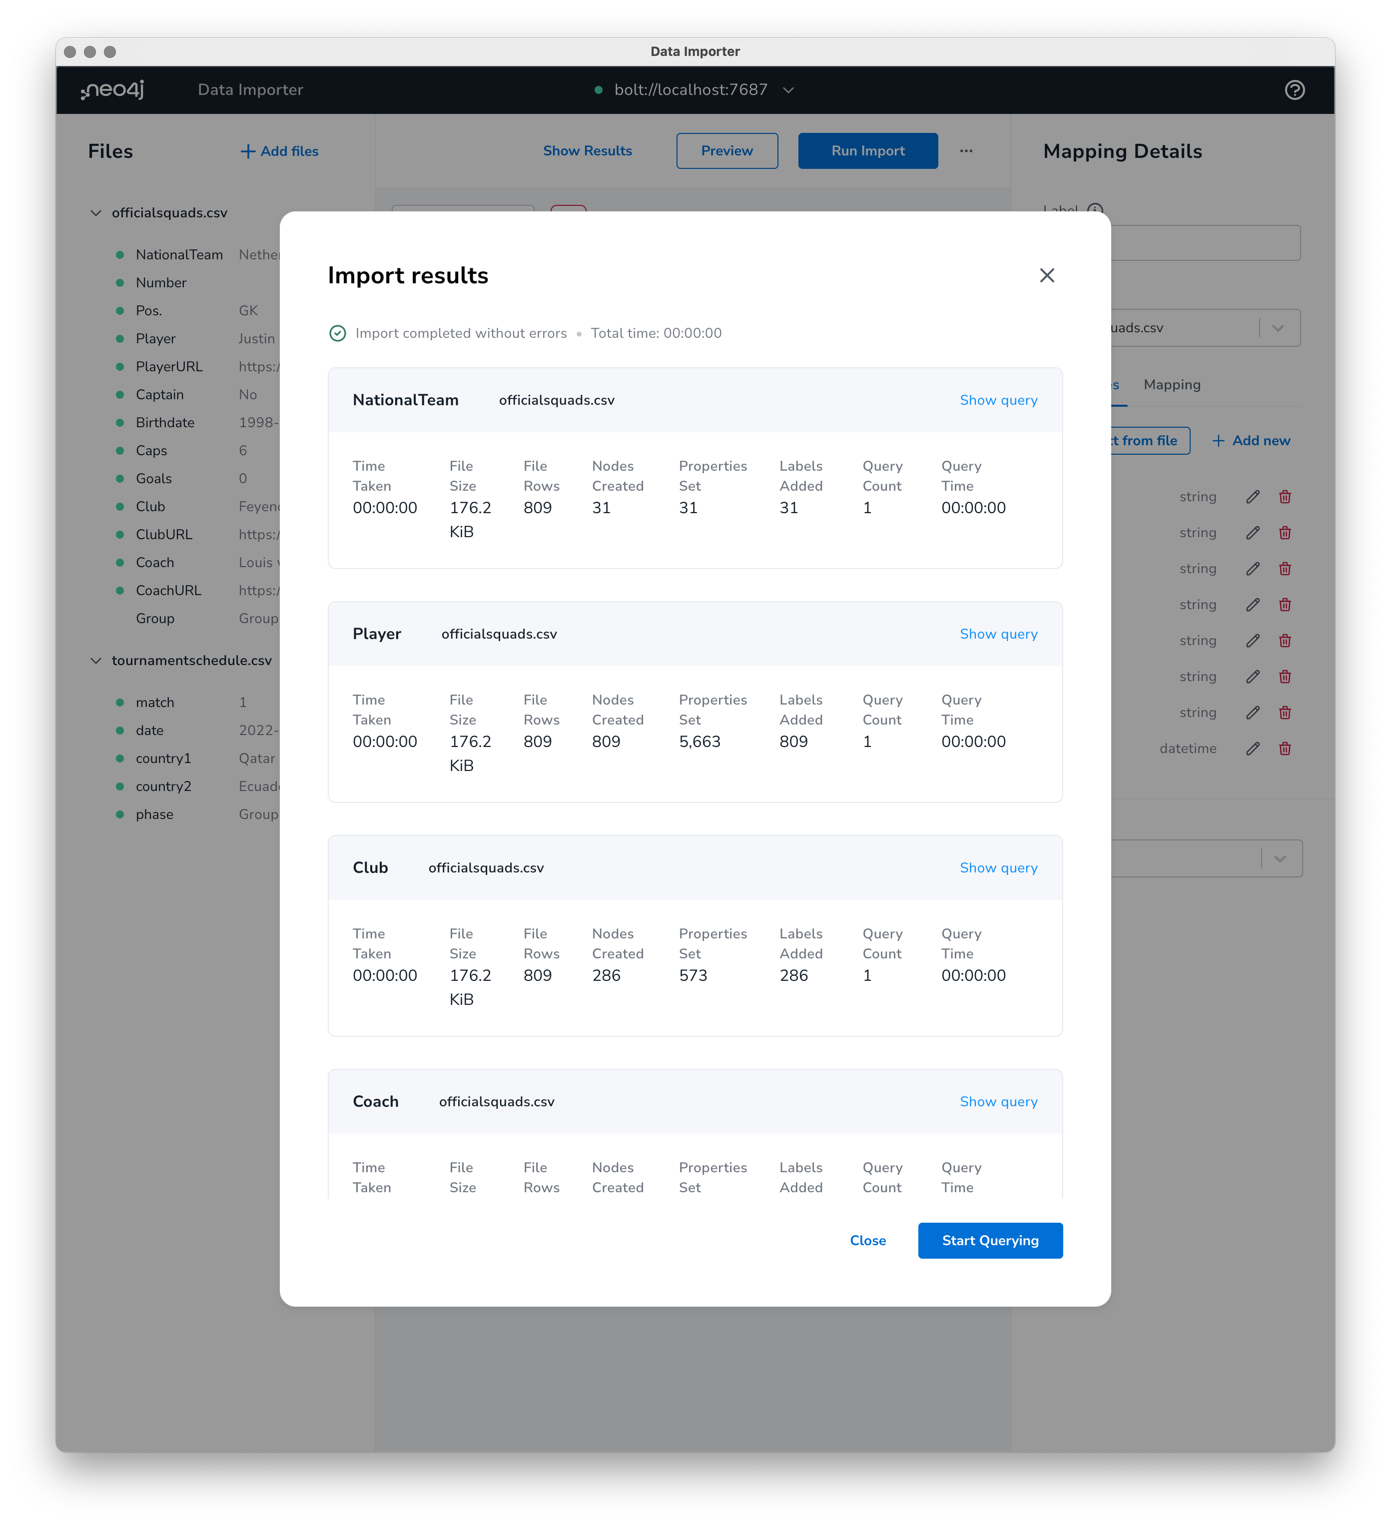This screenshot has width=1391, height=1526.
Task: Delete the seventh string property row
Action: point(1284,713)
